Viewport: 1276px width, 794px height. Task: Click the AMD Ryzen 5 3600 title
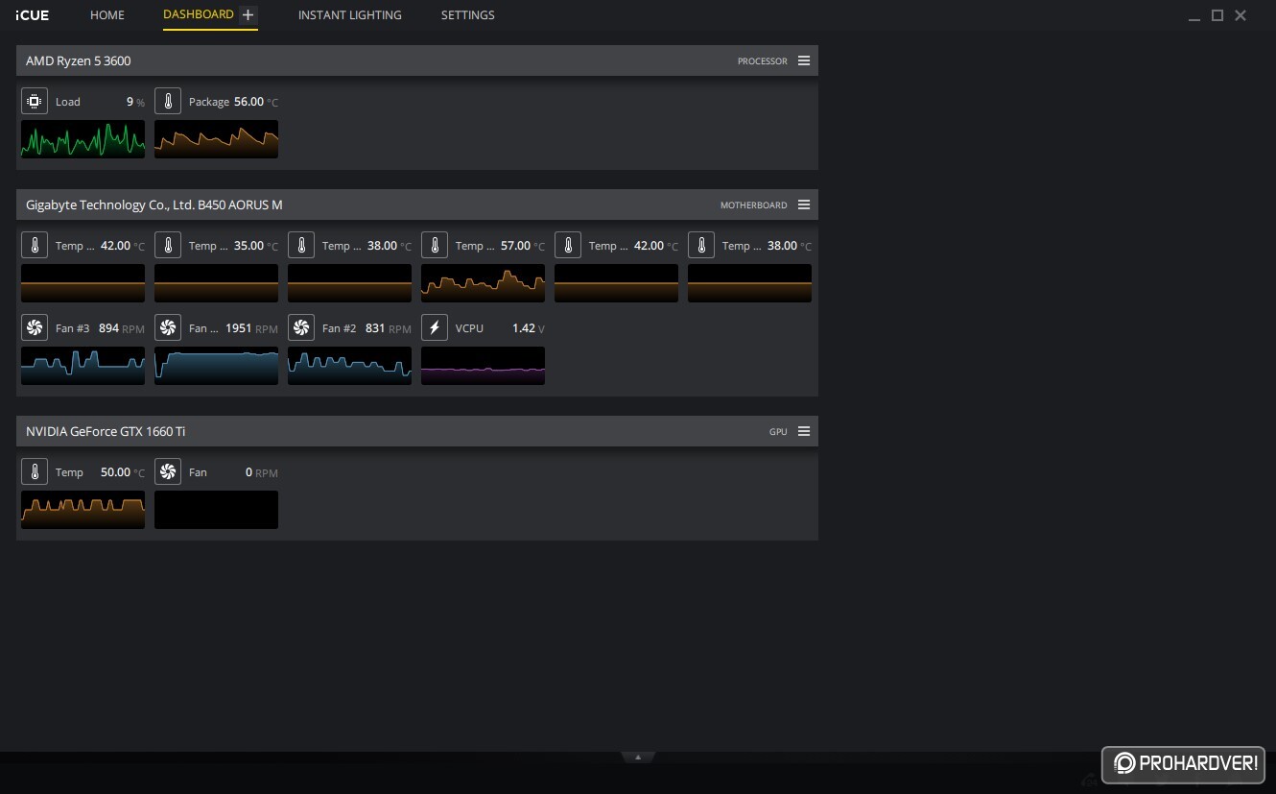tap(78, 60)
